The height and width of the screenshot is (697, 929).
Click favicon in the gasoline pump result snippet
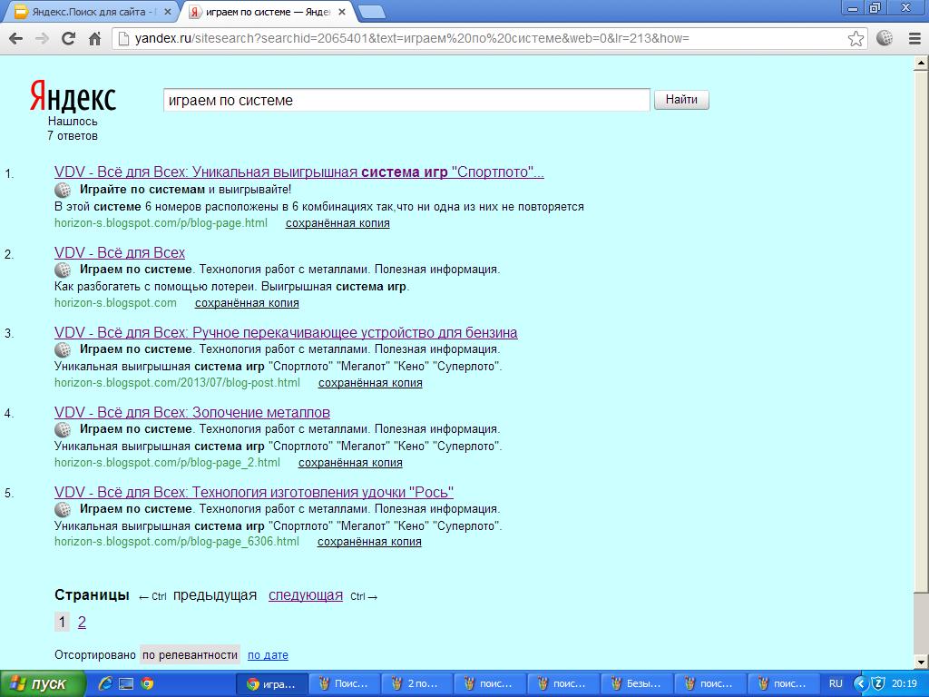(x=63, y=349)
